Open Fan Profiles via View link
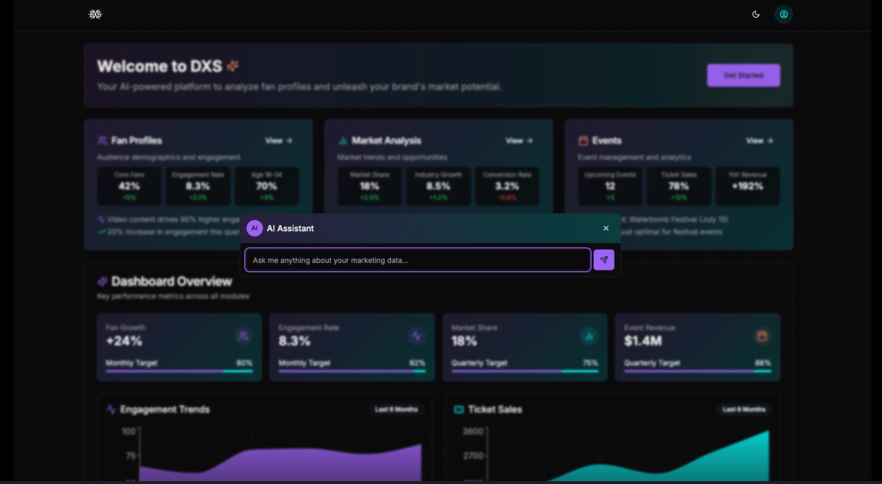Image resolution: width=882 pixels, height=484 pixels. tap(278, 141)
